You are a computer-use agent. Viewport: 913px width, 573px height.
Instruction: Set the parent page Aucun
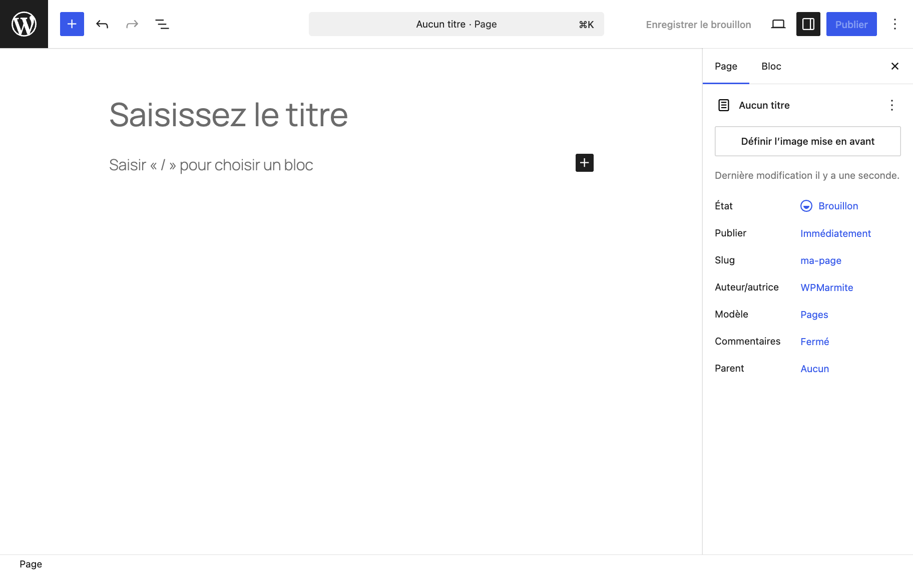coord(815,369)
